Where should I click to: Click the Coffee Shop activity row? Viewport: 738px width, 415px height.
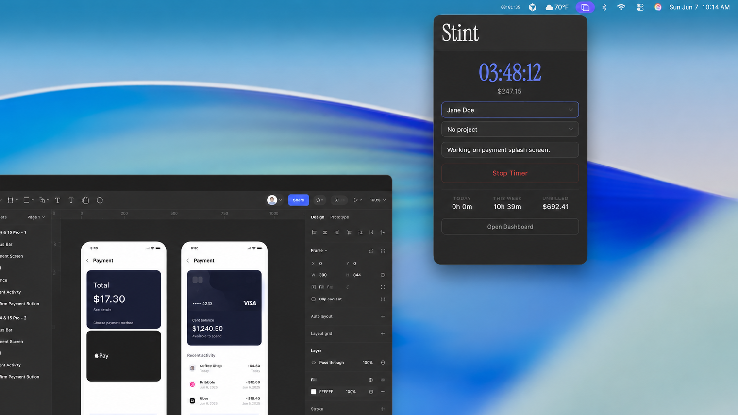(224, 368)
